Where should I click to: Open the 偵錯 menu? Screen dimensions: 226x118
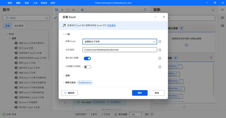[27, 3]
